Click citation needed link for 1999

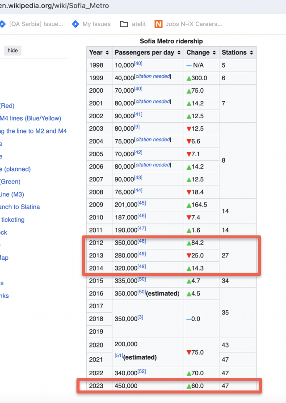click(x=152, y=76)
